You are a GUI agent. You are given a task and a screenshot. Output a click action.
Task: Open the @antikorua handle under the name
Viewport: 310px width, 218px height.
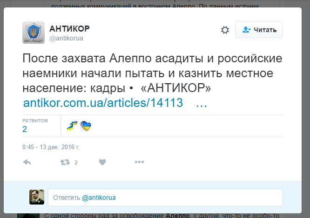click(x=66, y=38)
